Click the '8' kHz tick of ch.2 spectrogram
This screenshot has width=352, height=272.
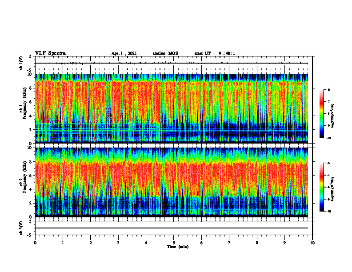(31, 161)
